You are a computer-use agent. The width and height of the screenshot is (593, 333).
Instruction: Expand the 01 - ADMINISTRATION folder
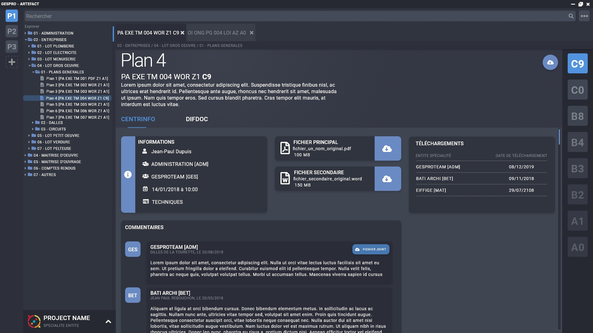pos(25,33)
